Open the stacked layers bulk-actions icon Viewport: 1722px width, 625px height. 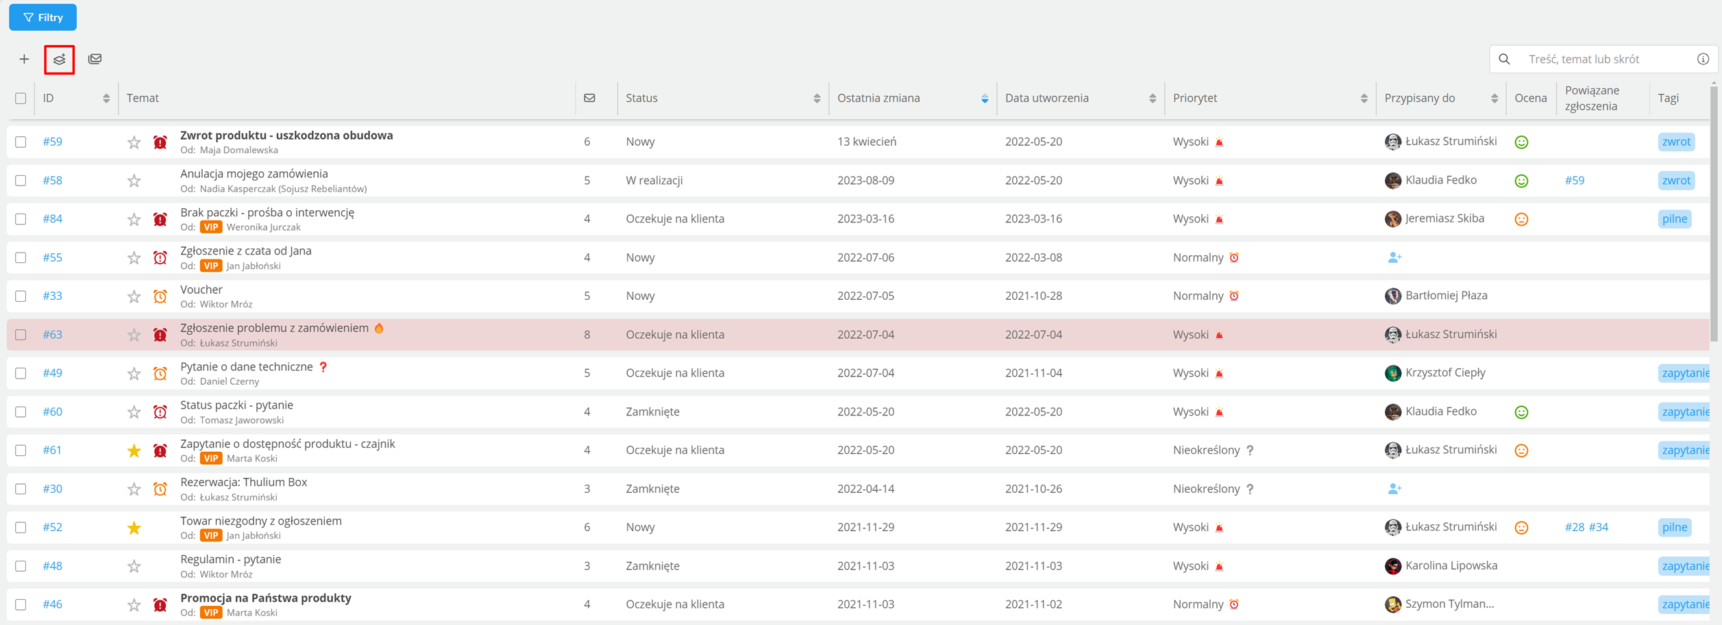pos(60,59)
